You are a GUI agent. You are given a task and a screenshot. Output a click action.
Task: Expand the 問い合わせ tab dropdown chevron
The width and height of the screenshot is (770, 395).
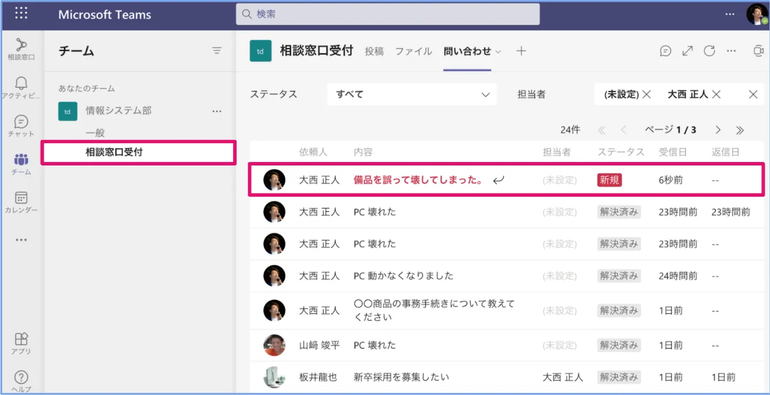tap(498, 52)
